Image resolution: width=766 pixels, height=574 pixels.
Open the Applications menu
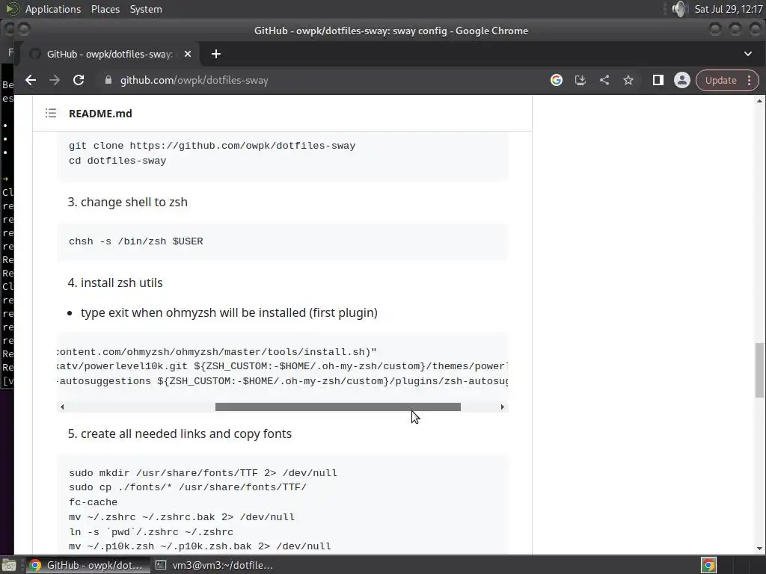[53, 9]
